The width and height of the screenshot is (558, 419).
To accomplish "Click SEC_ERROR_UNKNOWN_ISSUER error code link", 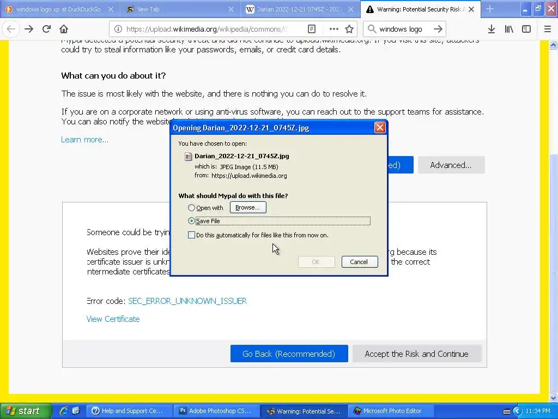I will (x=187, y=301).
